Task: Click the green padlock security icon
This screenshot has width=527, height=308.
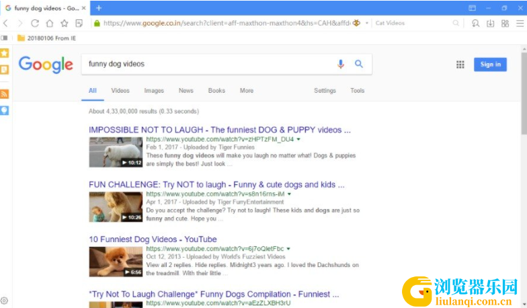Action: pyautogui.click(x=97, y=23)
